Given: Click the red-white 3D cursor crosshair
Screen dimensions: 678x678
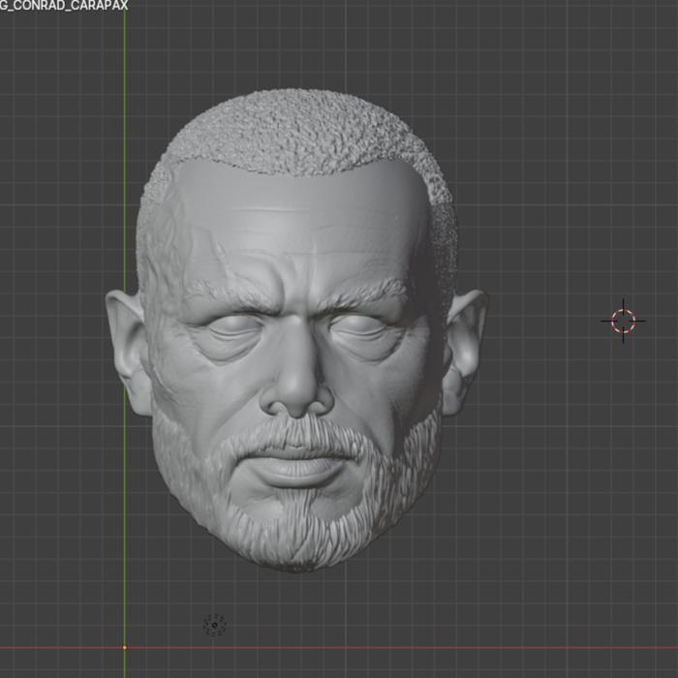Looking at the screenshot, I should point(623,321).
